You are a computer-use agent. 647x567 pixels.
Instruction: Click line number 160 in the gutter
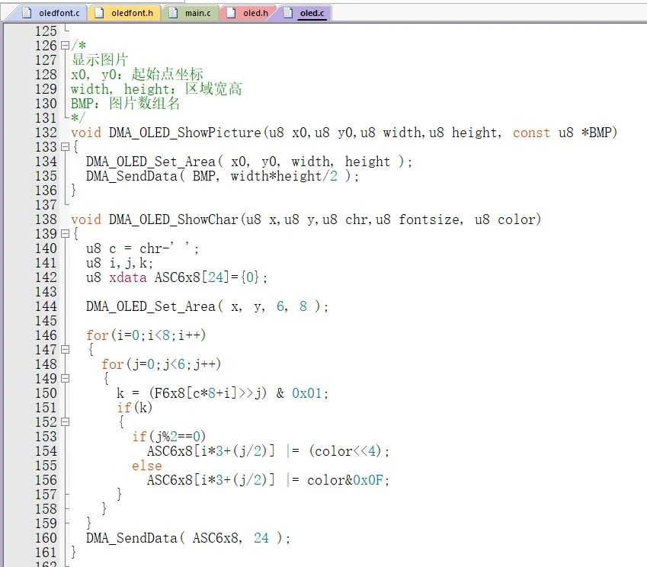click(46, 538)
